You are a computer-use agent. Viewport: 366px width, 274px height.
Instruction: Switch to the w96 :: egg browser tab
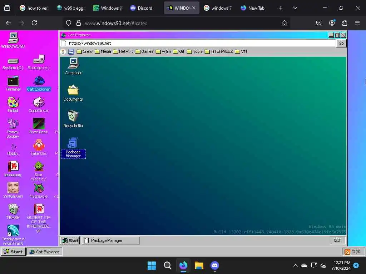[x=71, y=8]
